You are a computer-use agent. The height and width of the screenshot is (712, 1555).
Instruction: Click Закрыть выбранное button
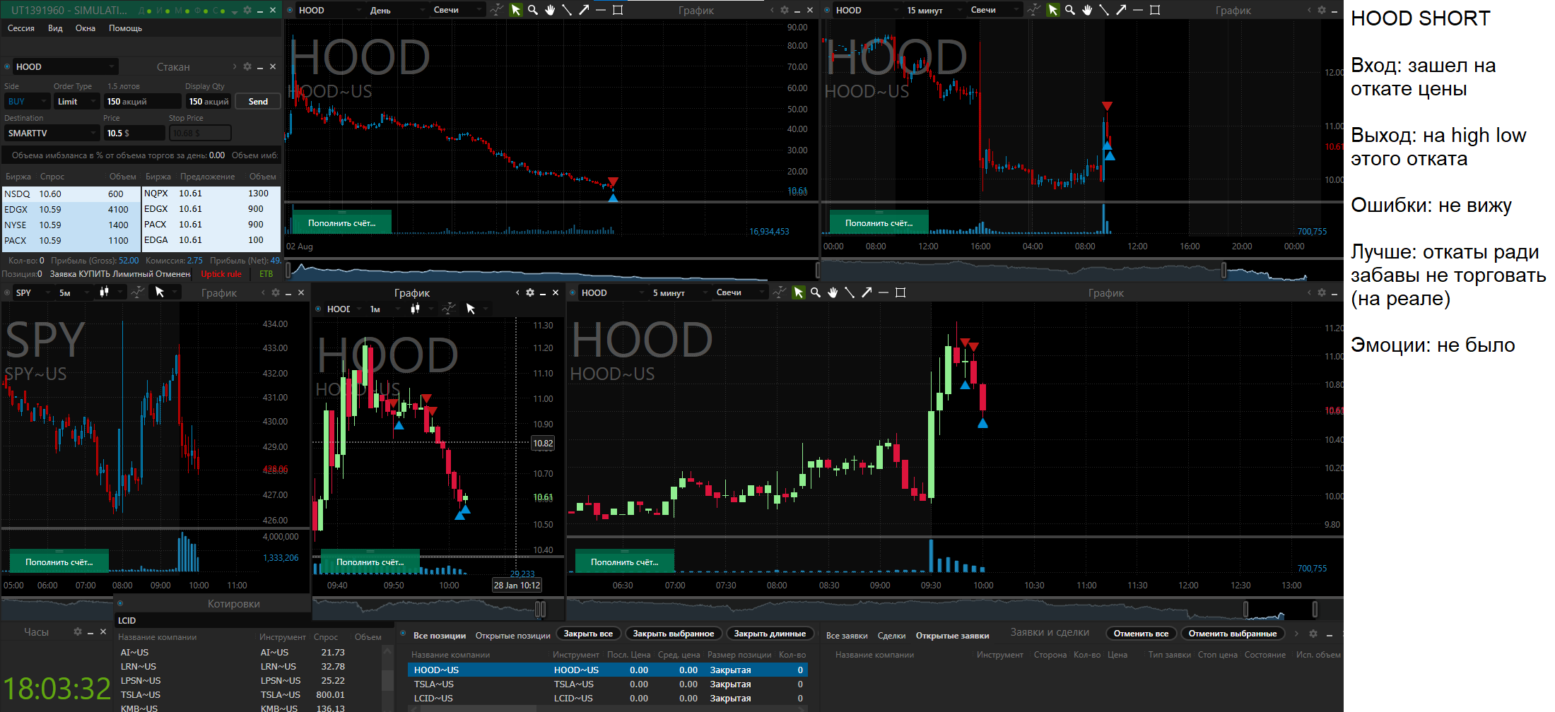(674, 634)
